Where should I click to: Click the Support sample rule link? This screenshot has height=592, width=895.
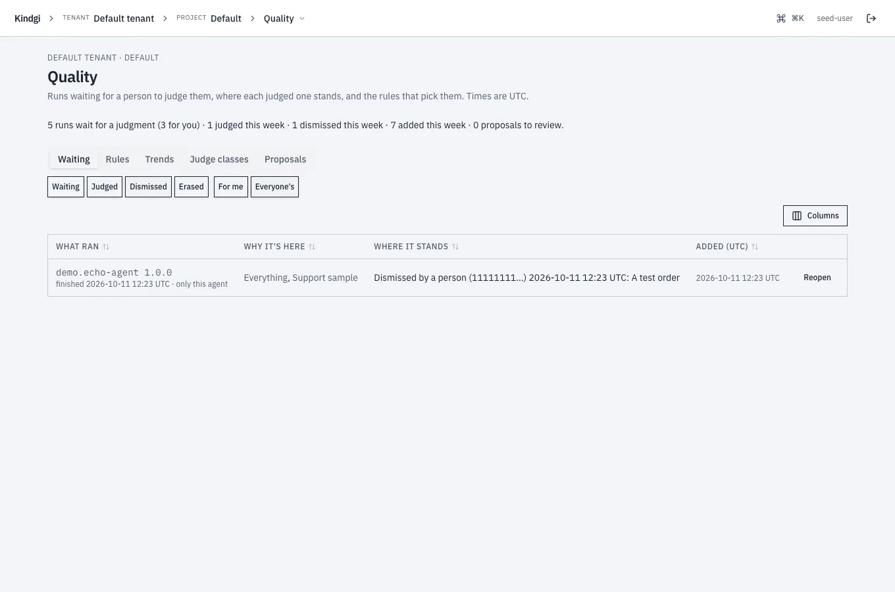pyautogui.click(x=325, y=278)
